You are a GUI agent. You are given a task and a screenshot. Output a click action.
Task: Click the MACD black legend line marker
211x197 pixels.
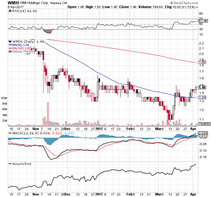[x=10, y=133]
